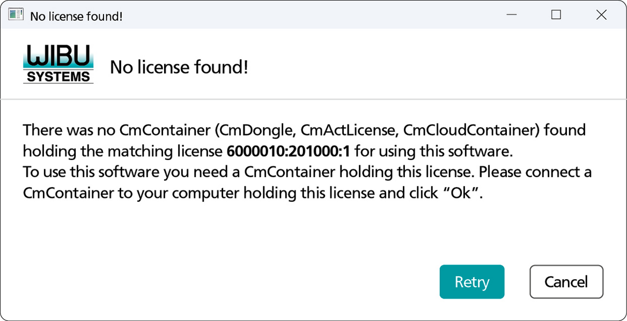Click the separator line under the header
627x321 pixels.
click(313, 98)
